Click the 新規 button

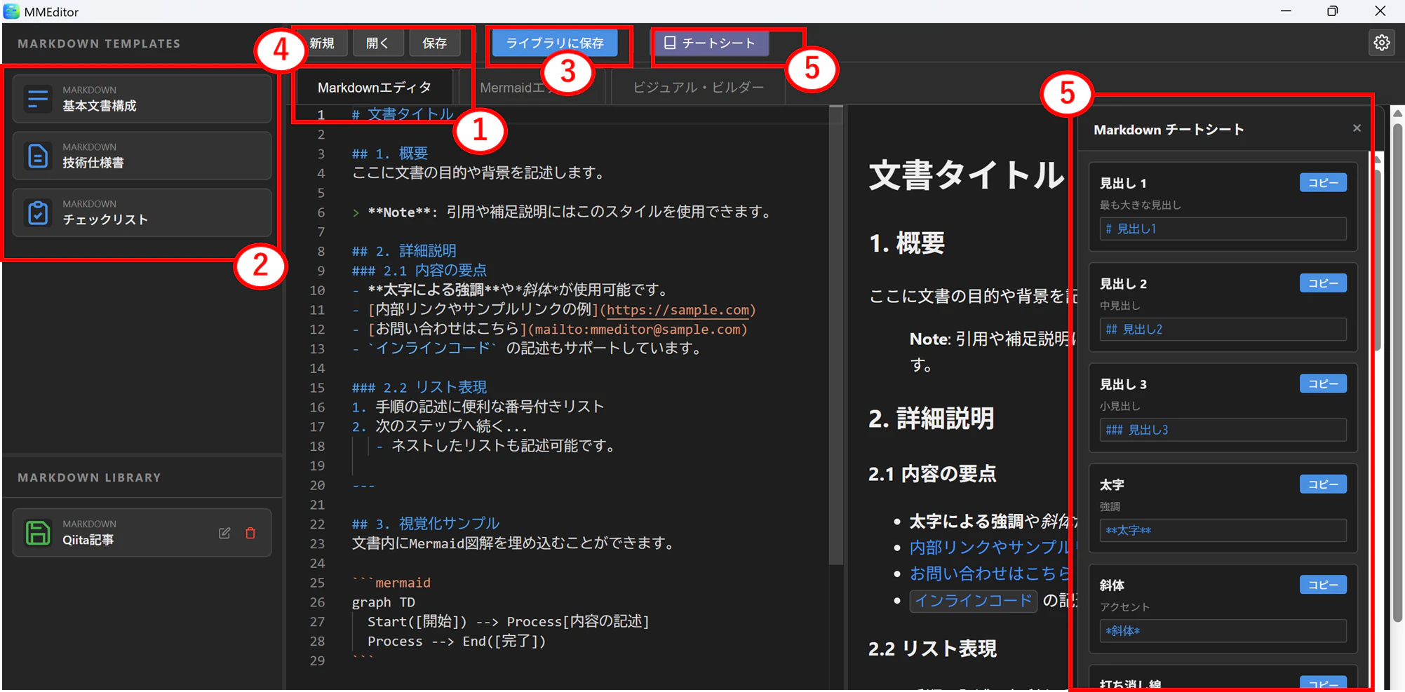click(322, 43)
